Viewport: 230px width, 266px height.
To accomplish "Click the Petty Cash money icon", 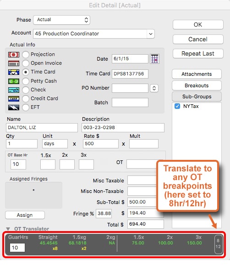I will point(14,81).
